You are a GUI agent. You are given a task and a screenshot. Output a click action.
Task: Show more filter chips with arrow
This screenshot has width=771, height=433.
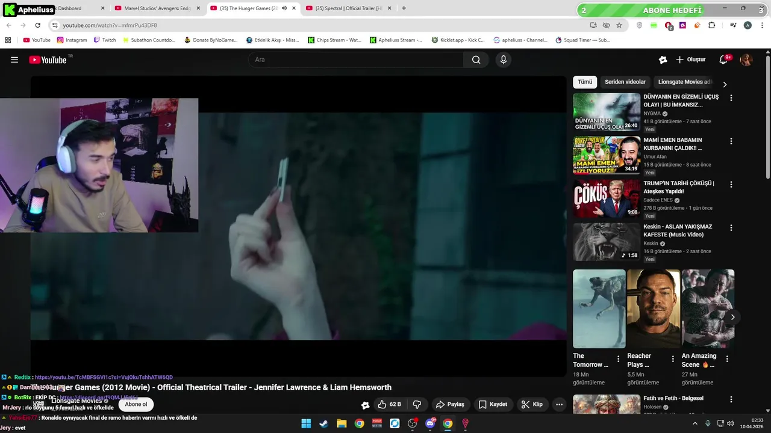tap(725, 85)
